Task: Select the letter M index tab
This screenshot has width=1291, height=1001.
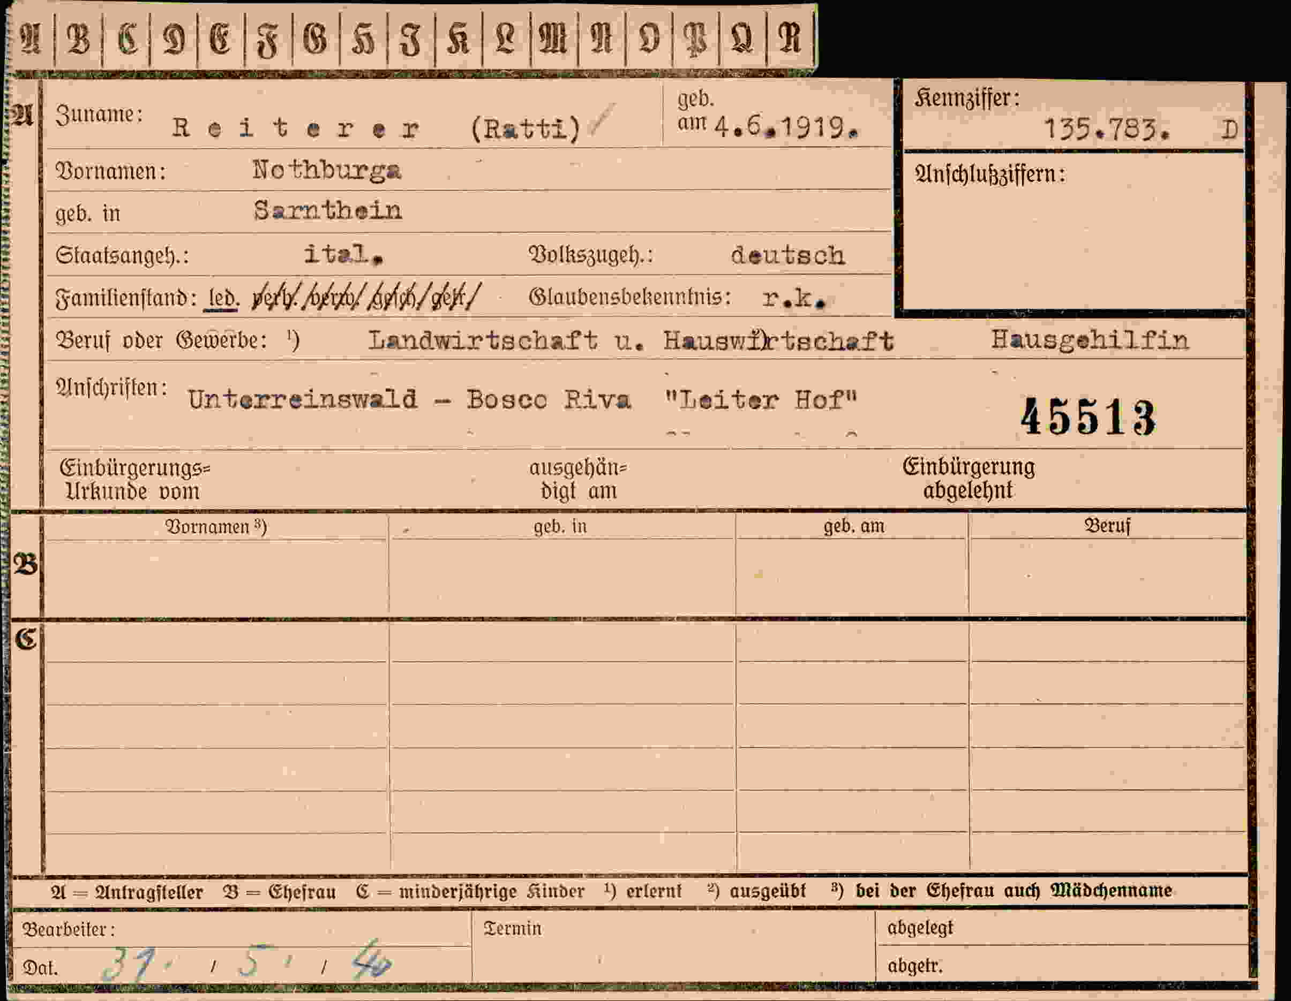Action: click(554, 39)
